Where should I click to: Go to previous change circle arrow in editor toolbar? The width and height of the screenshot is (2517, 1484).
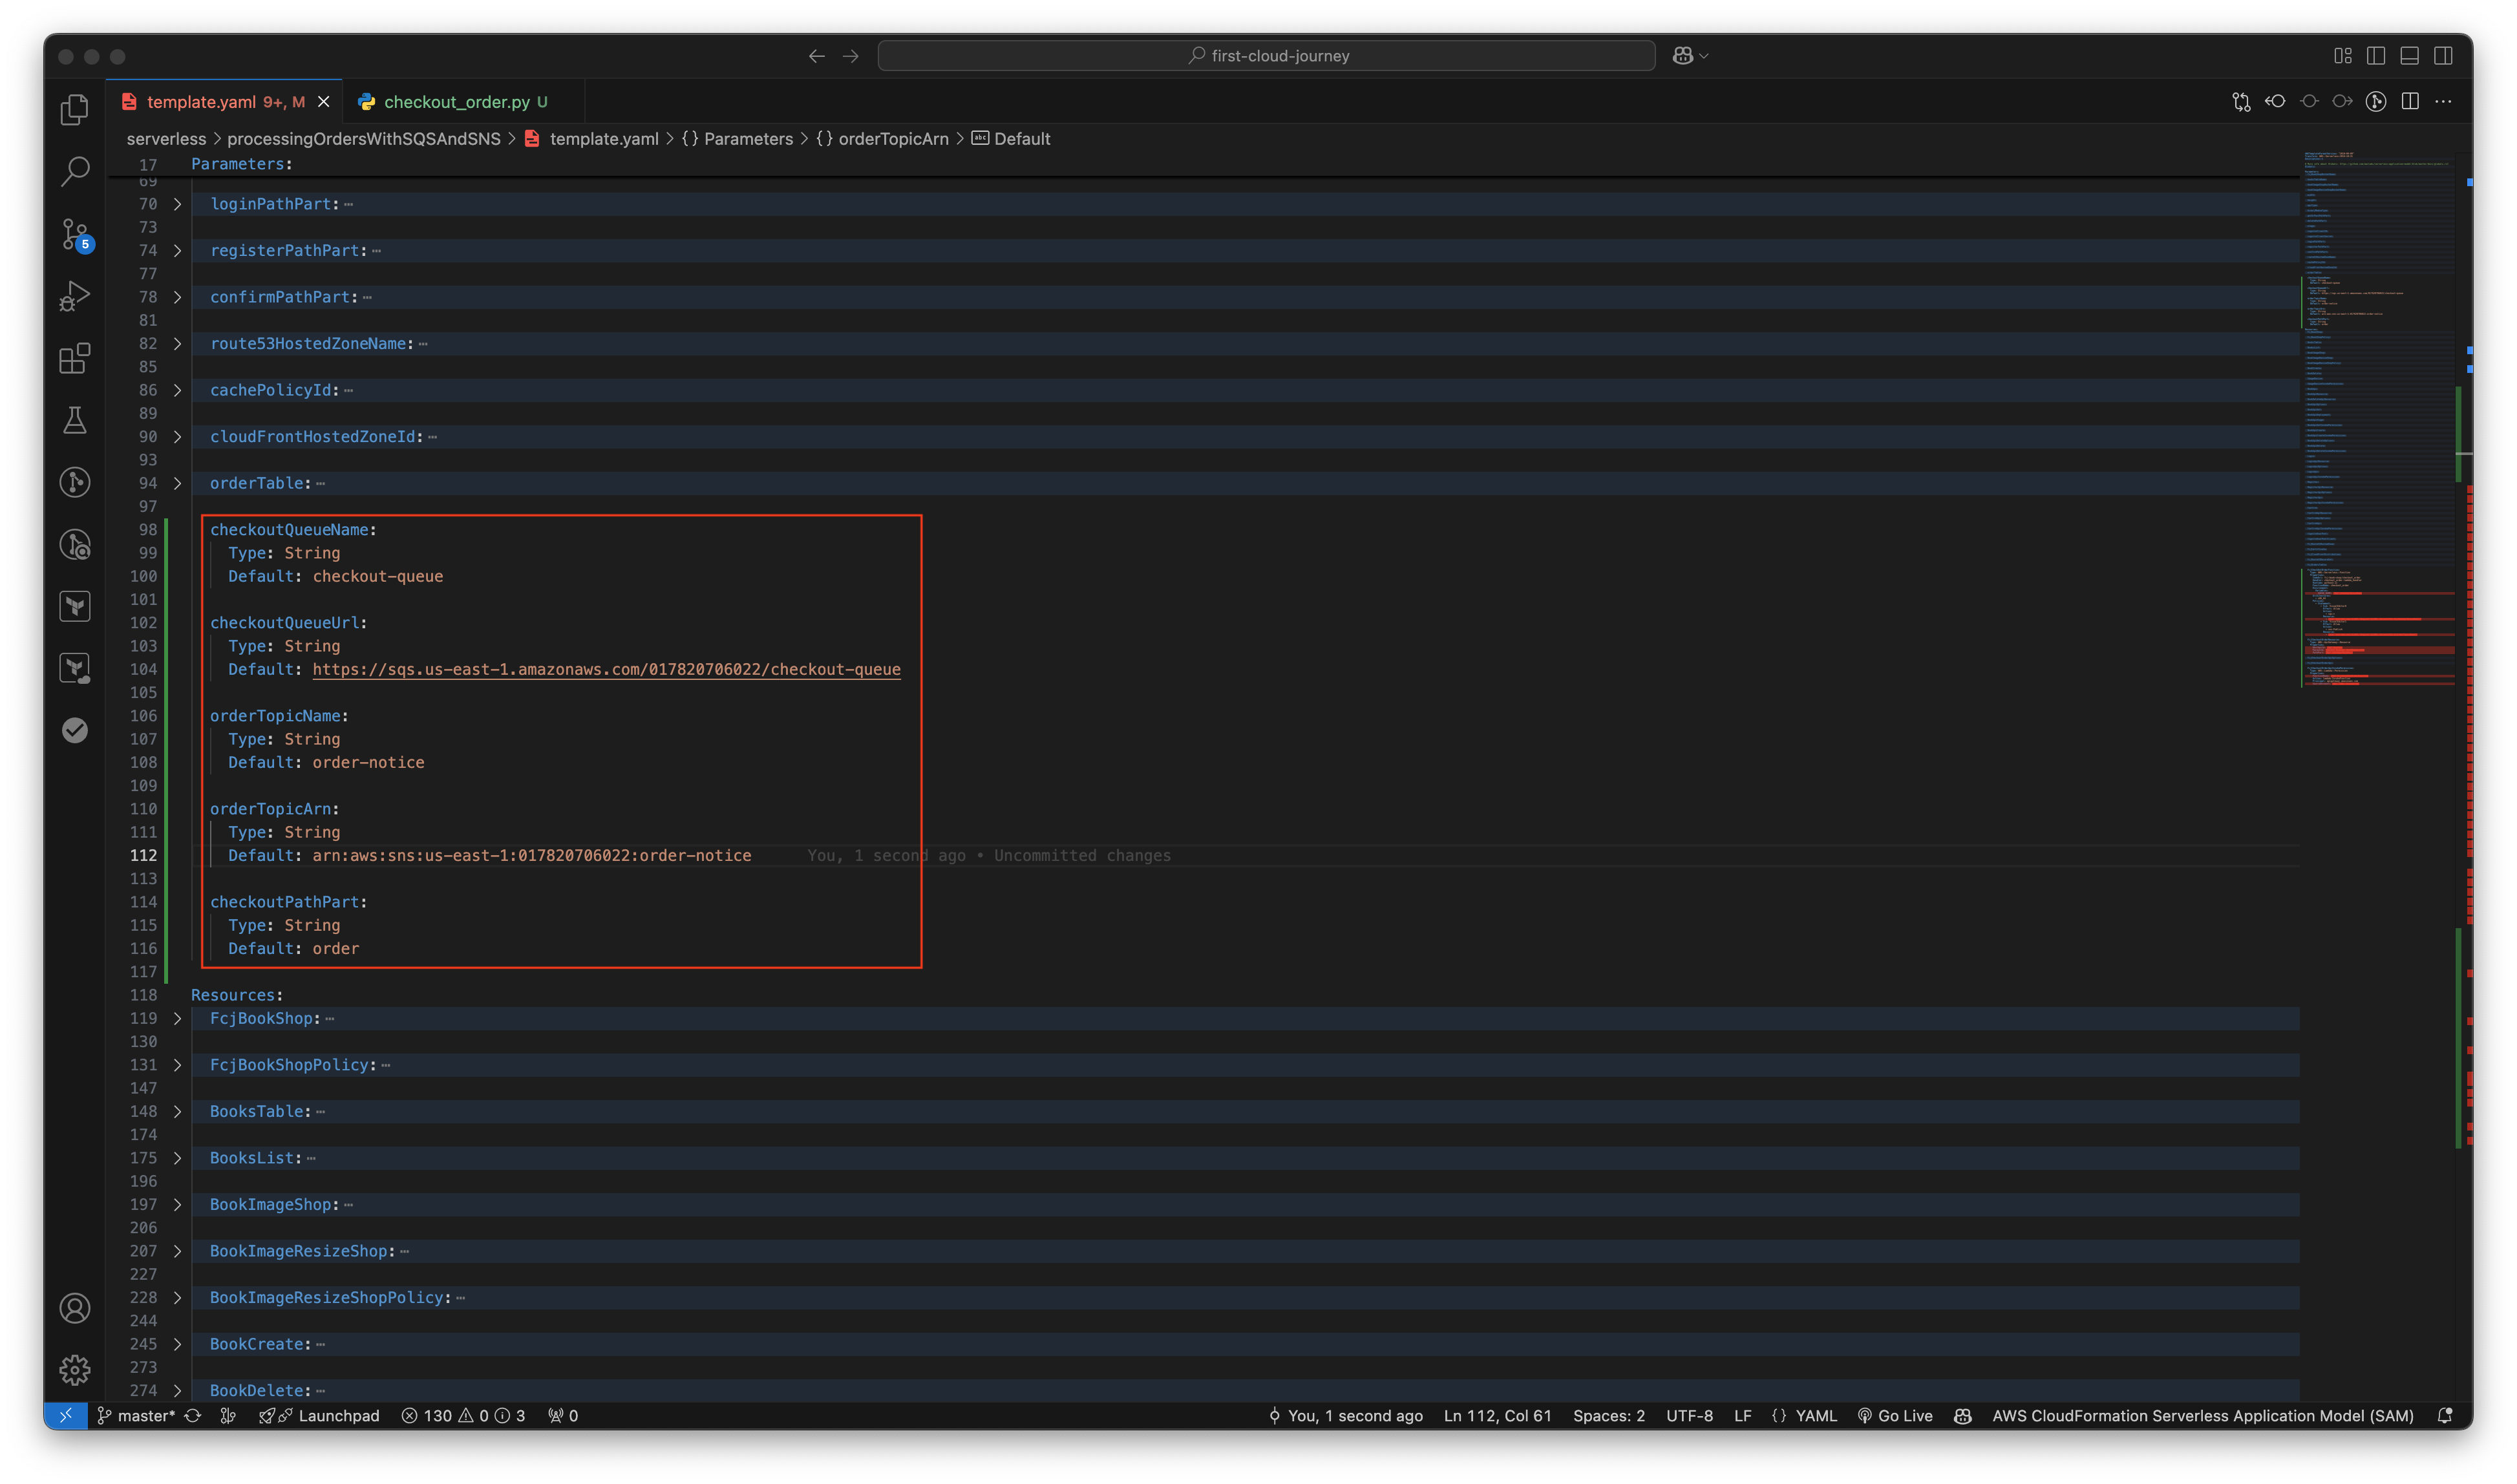point(2275,102)
